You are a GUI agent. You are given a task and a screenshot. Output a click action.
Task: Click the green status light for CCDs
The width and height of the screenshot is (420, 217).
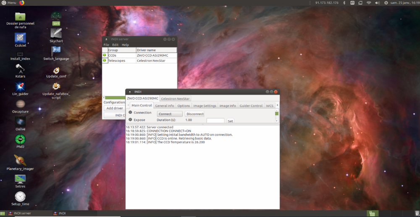[105, 55]
